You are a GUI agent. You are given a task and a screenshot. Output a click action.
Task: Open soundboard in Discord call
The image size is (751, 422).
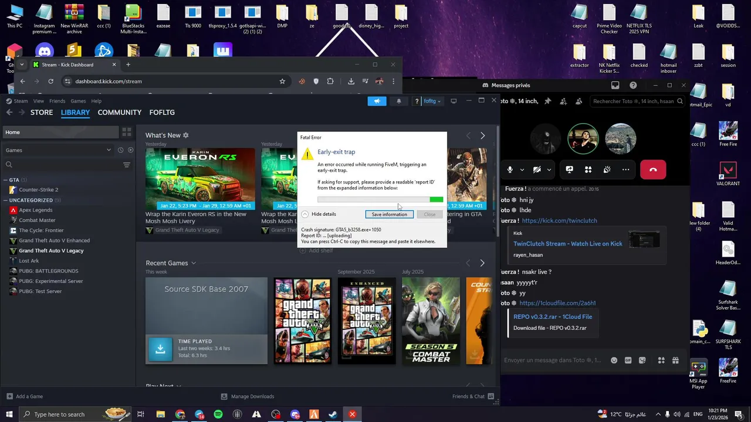[607, 169]
